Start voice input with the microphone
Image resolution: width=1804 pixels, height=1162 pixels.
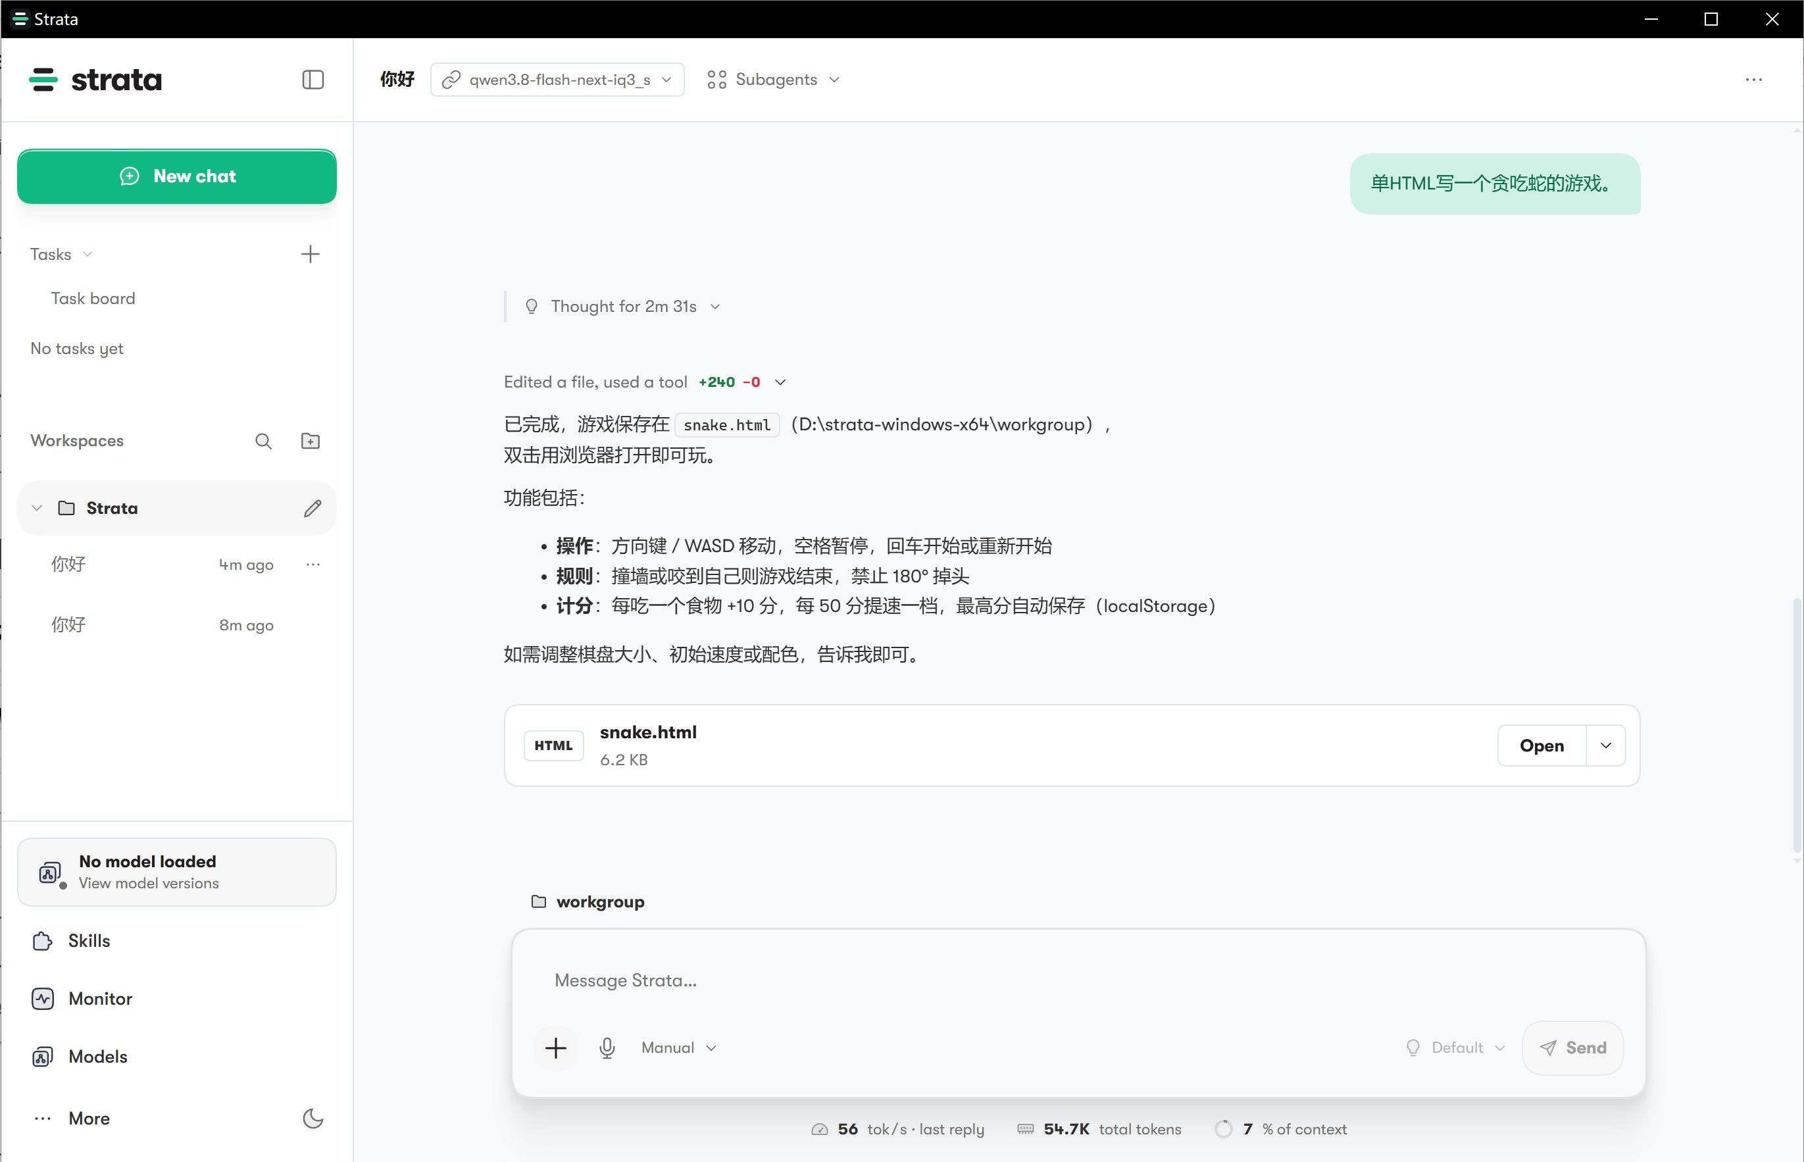[607, 1048]
